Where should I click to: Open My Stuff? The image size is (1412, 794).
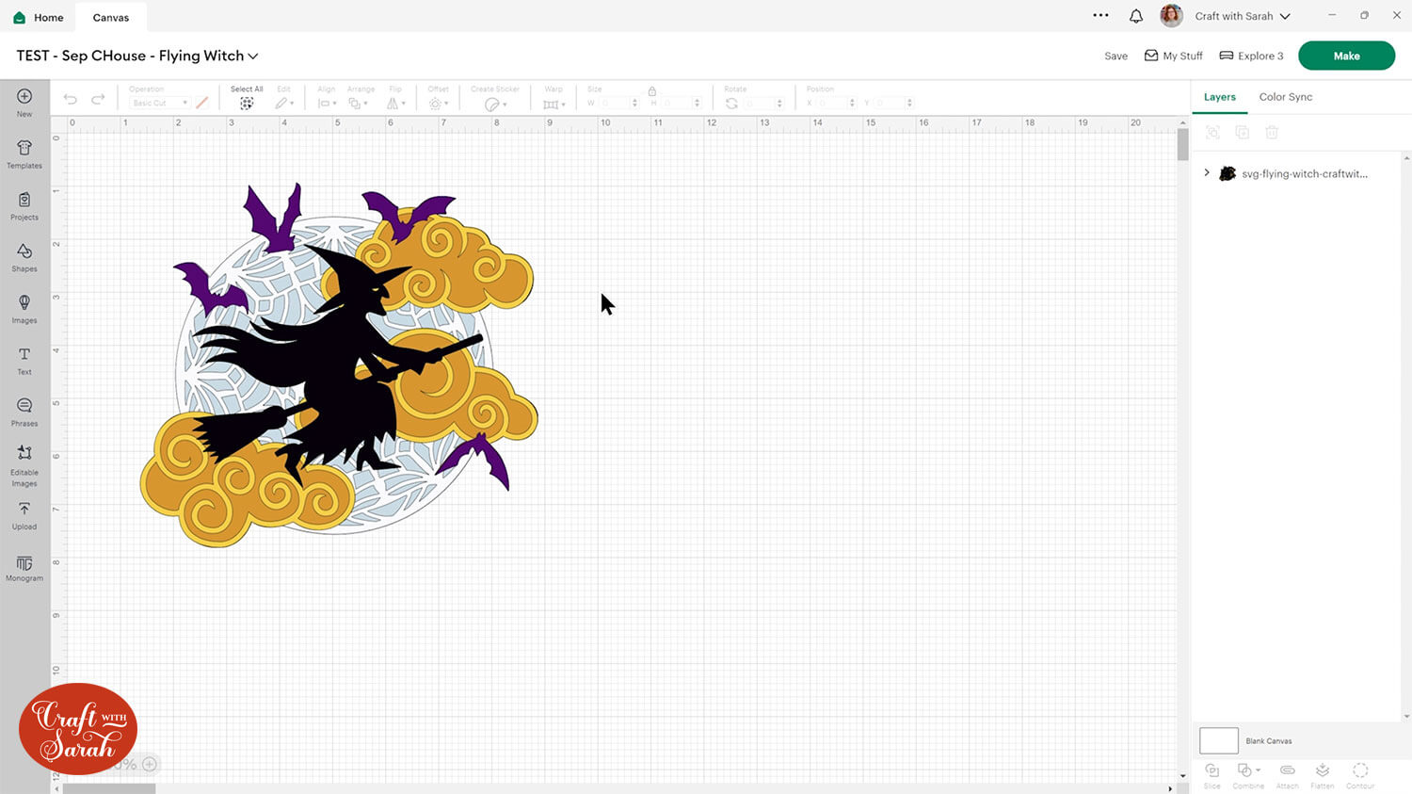(1173, 56)
